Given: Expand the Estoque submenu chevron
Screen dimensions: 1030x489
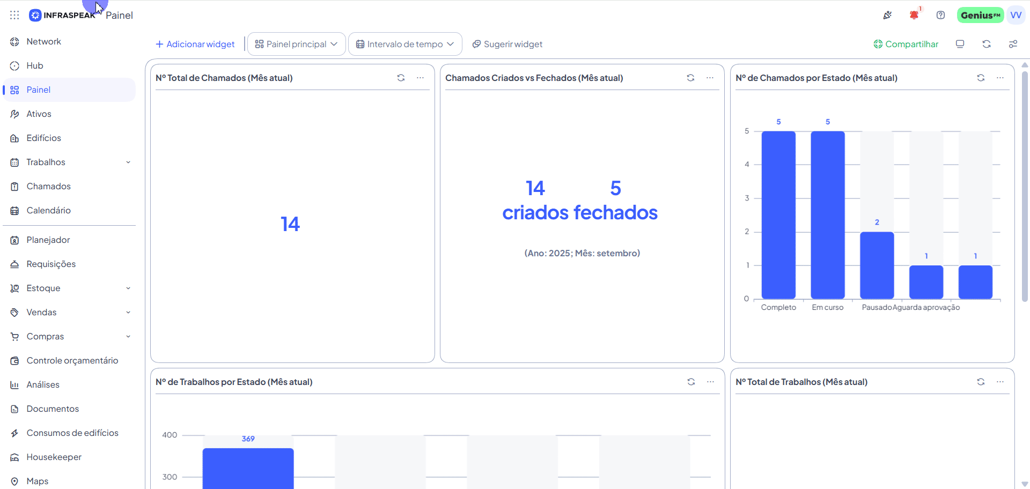Looking at the screenshot, I should (128, 288).
